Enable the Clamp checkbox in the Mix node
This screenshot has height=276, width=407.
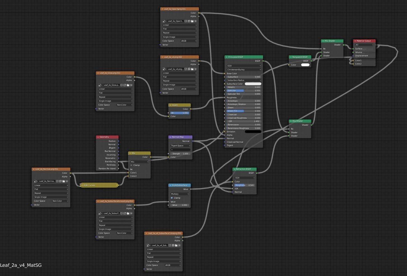coord(131,165)
